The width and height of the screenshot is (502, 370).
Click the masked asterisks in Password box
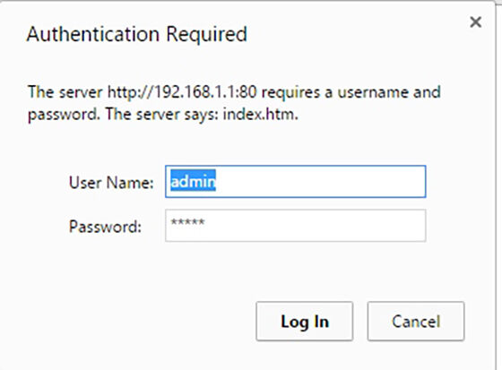(187, 222)
